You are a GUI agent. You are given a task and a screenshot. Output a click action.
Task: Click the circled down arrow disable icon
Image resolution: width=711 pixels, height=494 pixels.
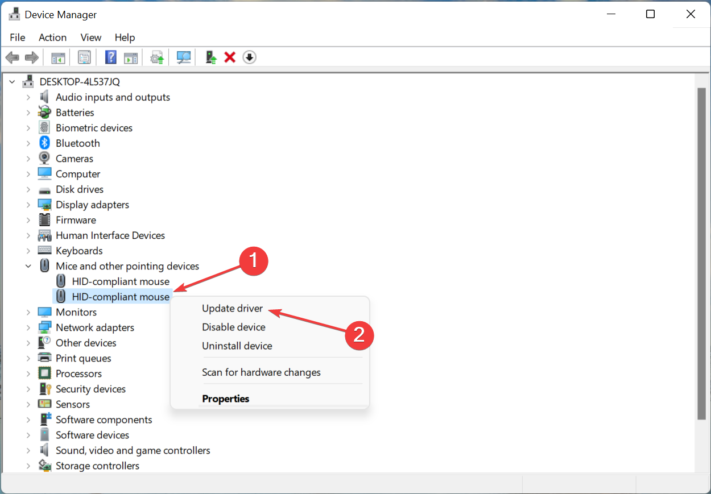(250, 57)
